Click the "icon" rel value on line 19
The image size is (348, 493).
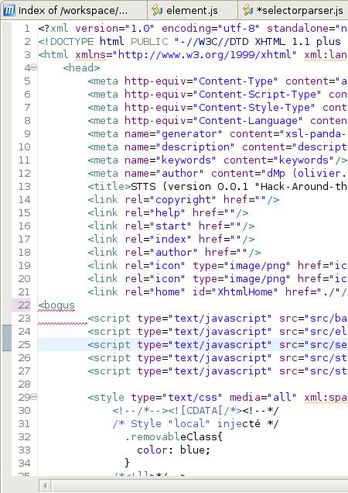click(167, 267)
